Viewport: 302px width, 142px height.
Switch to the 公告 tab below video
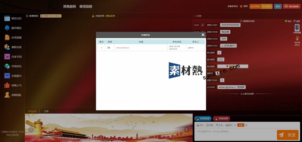click(46, 111)
